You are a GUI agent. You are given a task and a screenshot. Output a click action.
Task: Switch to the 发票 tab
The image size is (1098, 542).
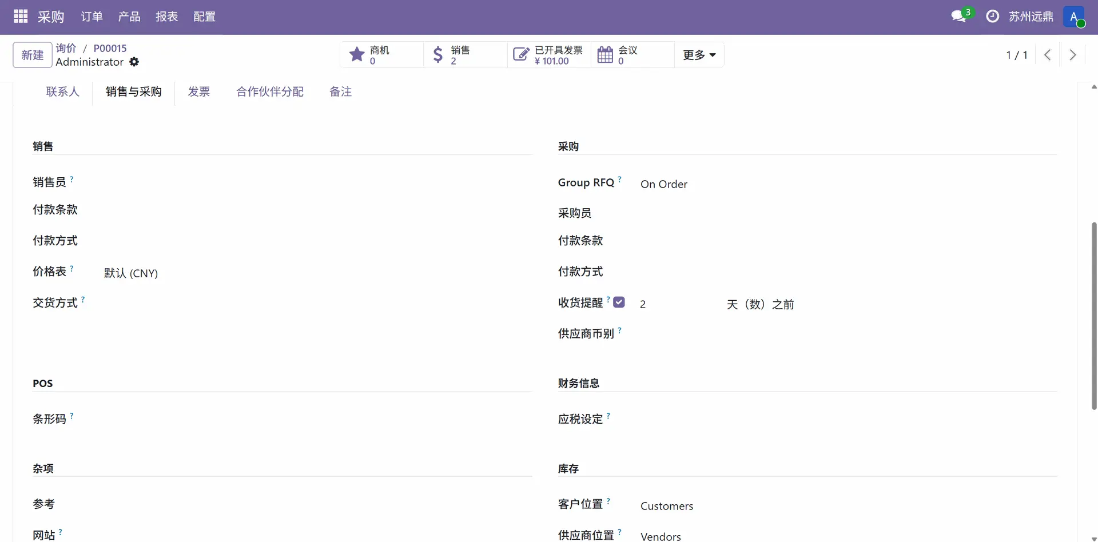pos(199,91)
